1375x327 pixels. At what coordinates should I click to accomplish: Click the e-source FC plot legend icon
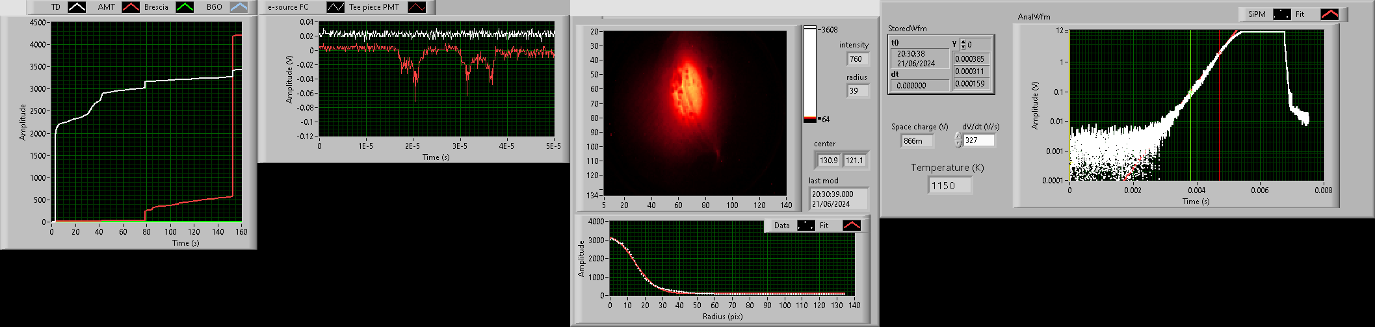tap(335, 7)
